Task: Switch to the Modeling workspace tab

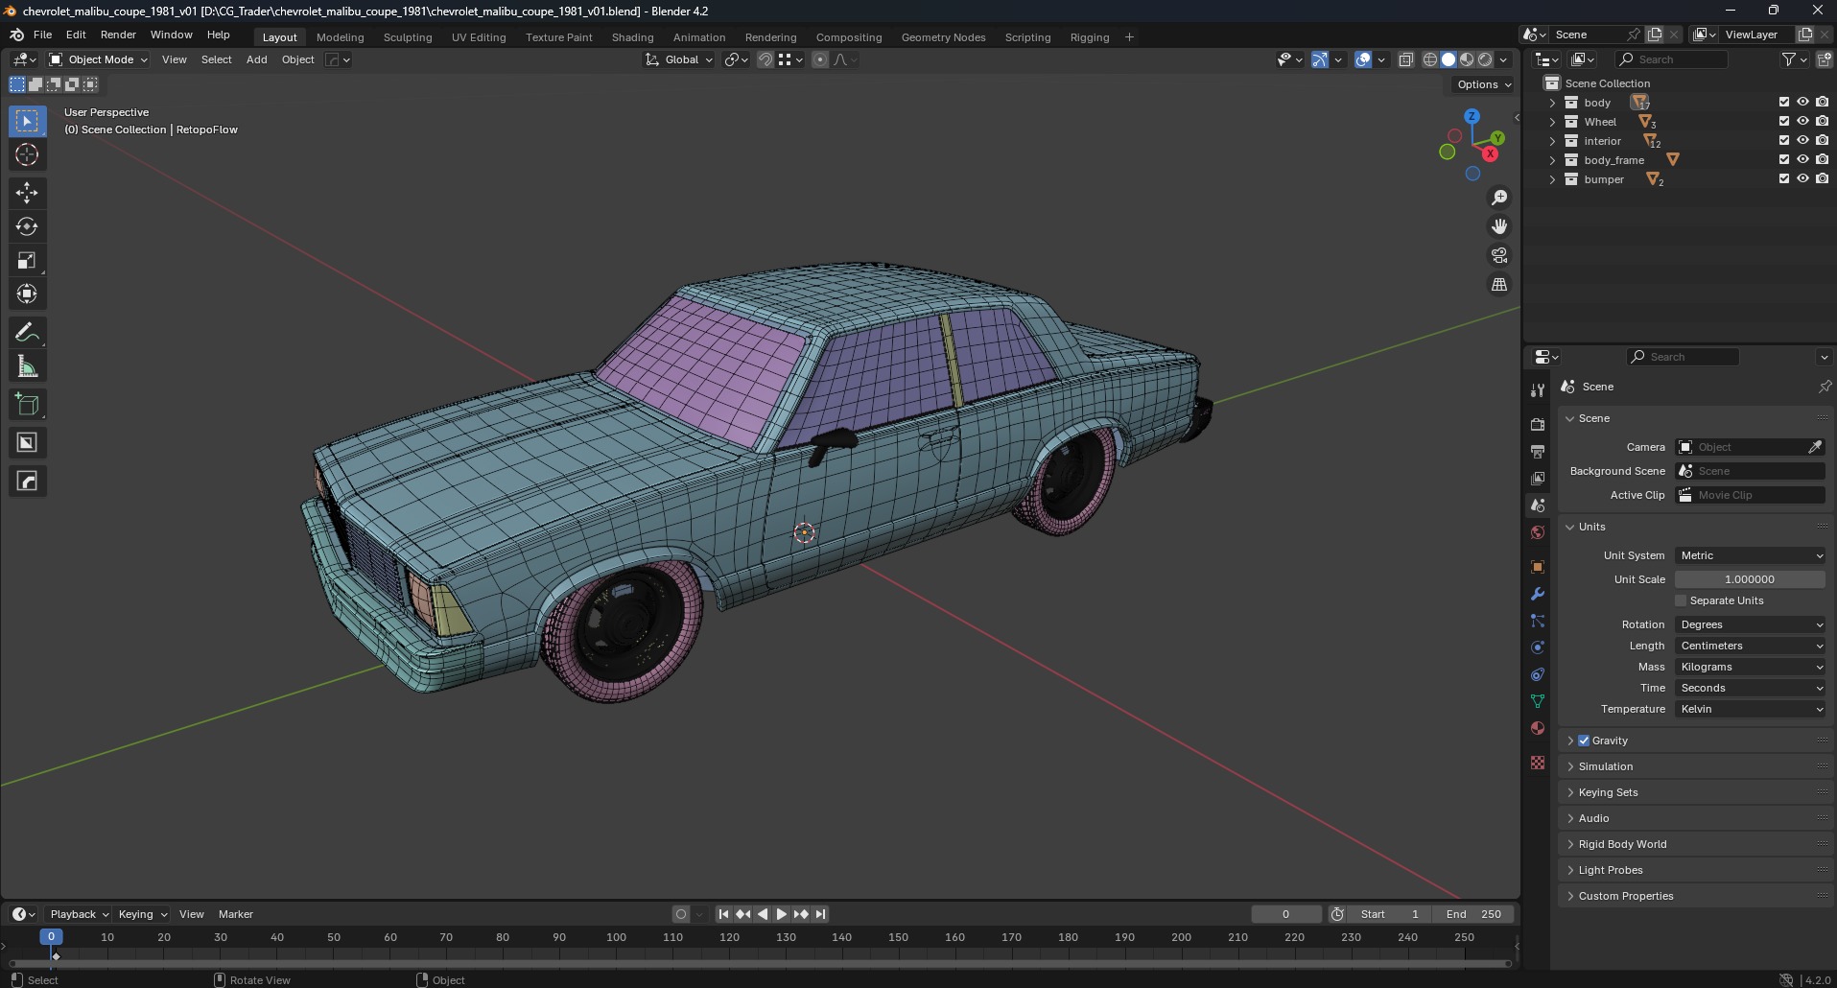Action: click(x=340, y=37)
